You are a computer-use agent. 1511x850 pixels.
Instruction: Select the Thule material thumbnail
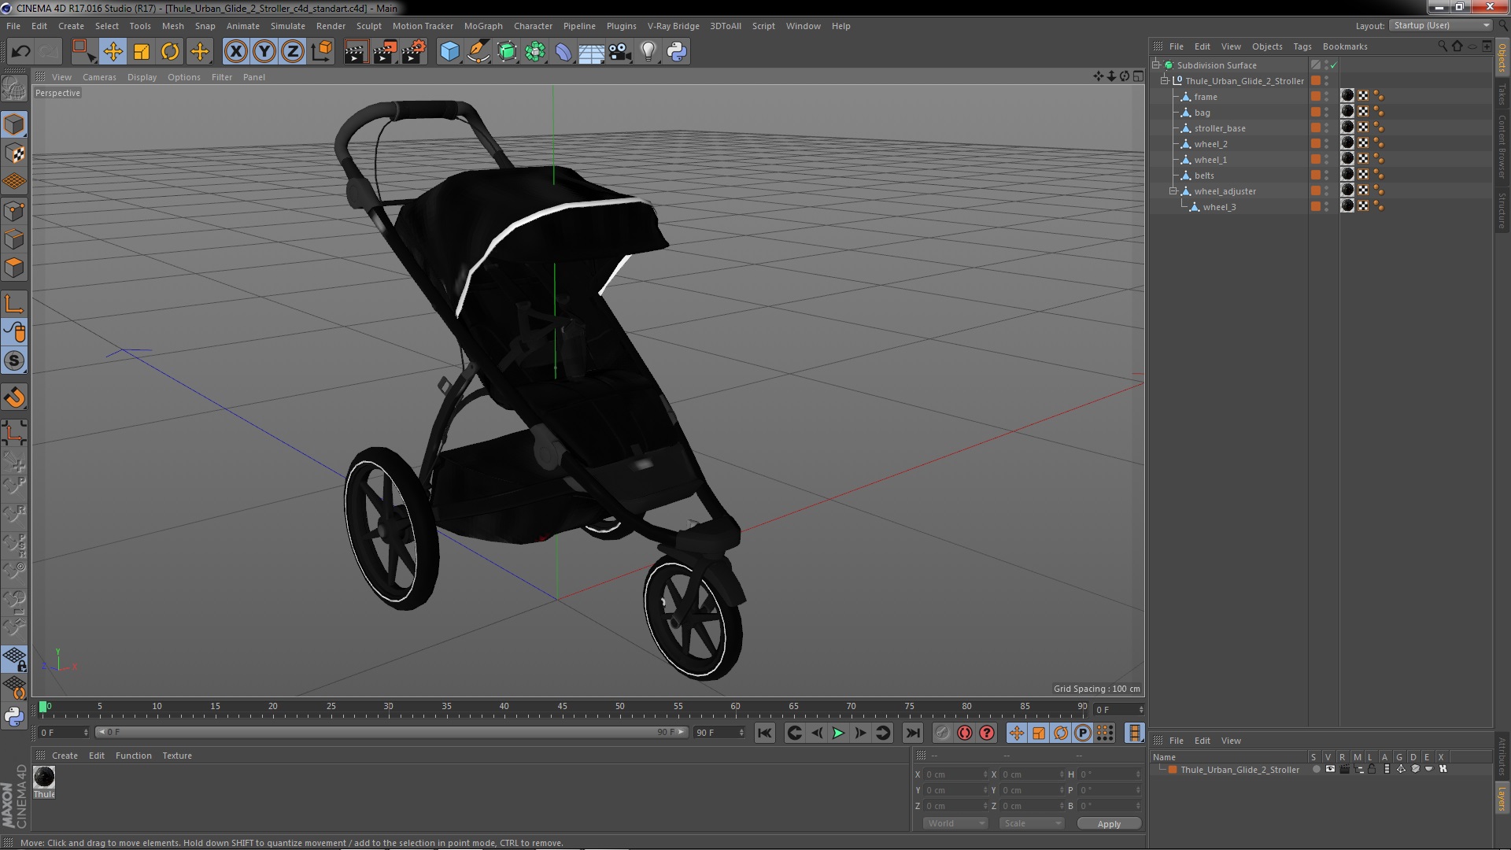coord(44,777)
